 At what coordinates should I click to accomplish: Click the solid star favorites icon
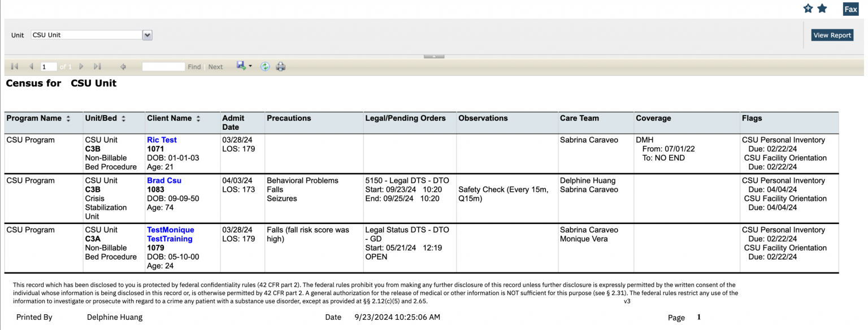(822, 8)
